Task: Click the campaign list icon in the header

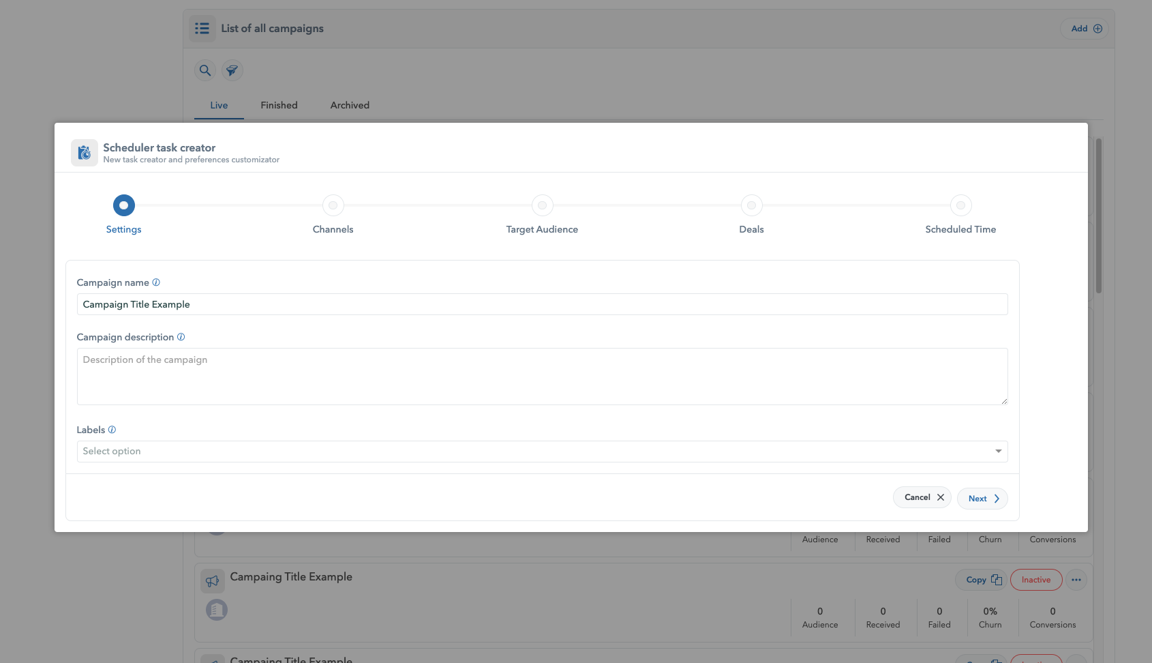Action: (x=202, y=29)
